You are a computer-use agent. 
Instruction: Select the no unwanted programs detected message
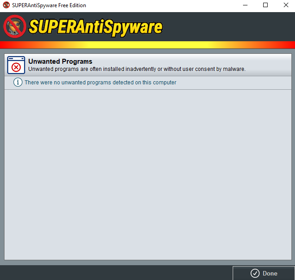click(x=100, y=83)
